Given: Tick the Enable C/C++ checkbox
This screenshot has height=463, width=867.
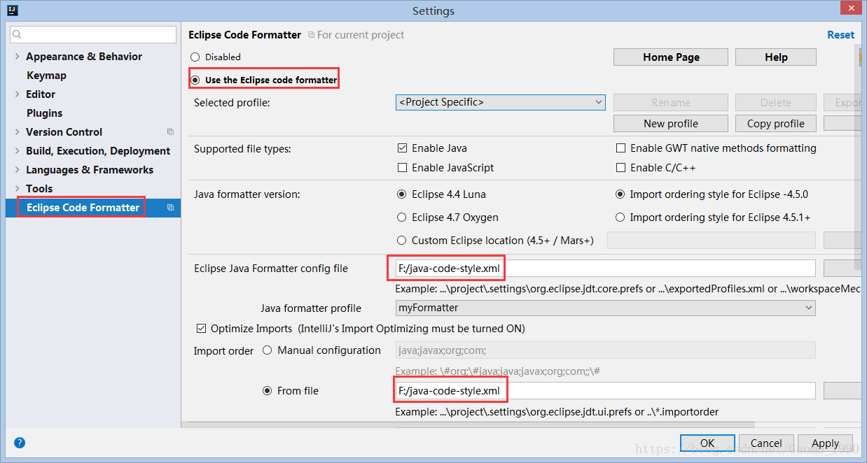Looking at the screenshot, I should (620, 168).
